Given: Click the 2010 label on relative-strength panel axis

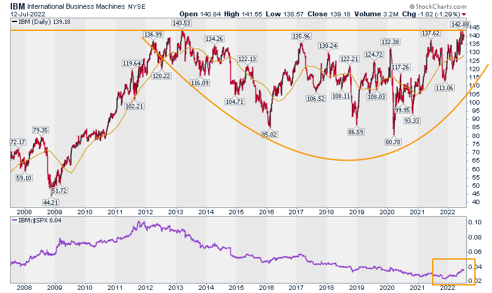Looking at the screenshot, I should click(85, 287).
